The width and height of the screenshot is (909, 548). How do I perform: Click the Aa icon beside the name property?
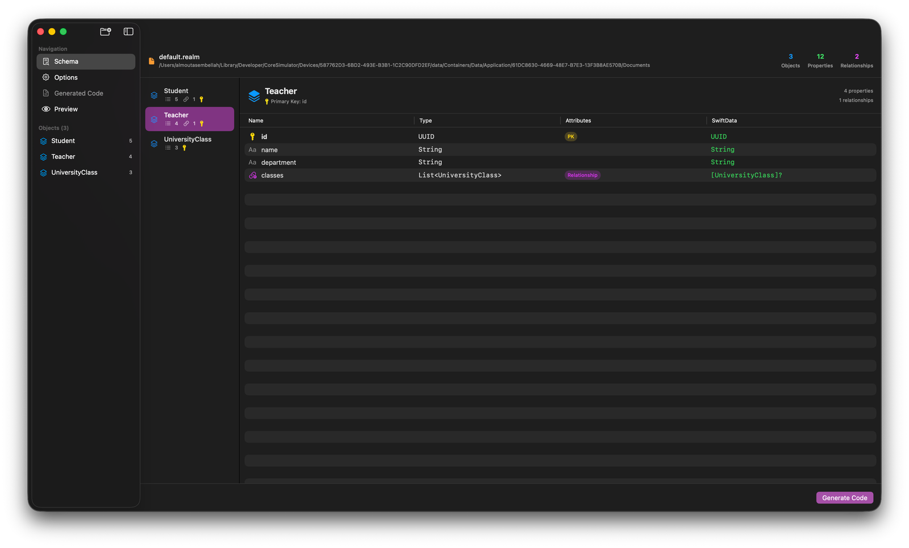click(x=252, y=149)
